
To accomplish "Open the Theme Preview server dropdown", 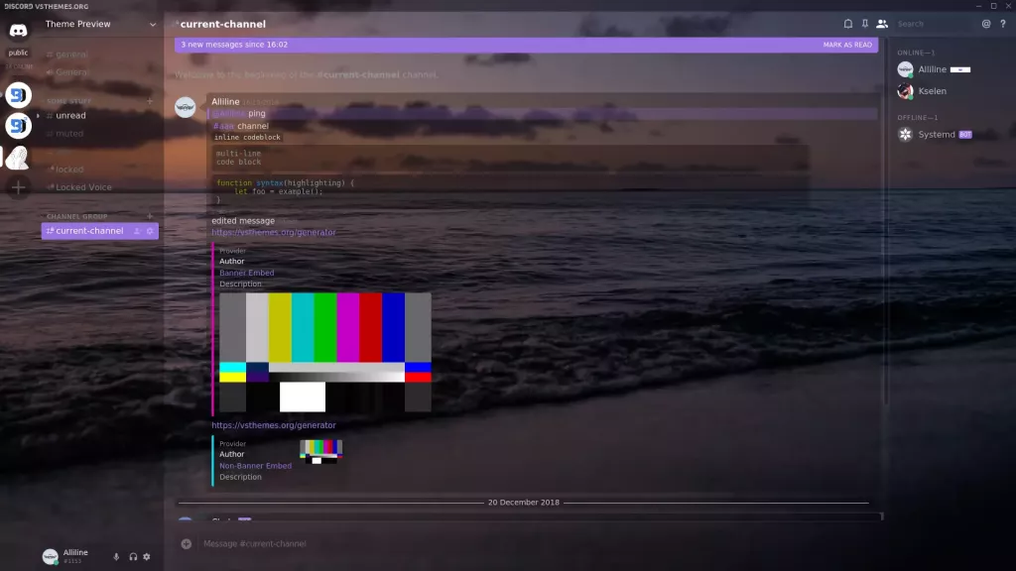I will click(x=99, y=24).
